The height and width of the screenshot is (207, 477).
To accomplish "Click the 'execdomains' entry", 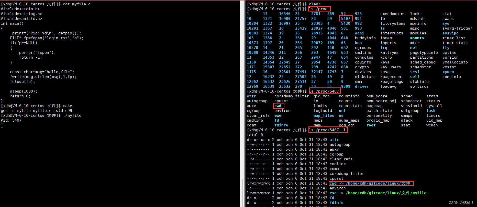I will [x=393, y=14].
